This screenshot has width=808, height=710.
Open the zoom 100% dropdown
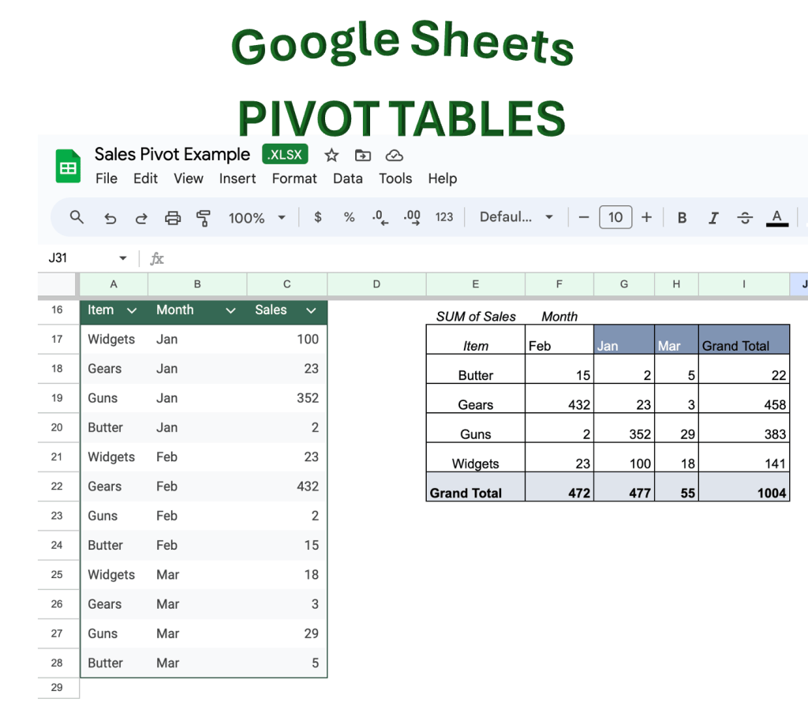pyautogui.click(x=257, y=218)
